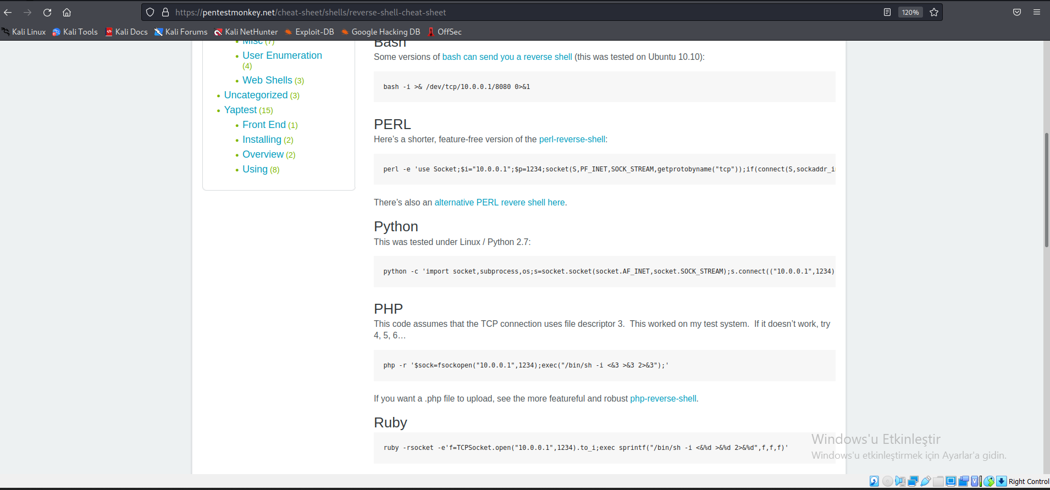Click the browser forward arrow
This screenshot has width=1050, height=490.
(27, 12)
